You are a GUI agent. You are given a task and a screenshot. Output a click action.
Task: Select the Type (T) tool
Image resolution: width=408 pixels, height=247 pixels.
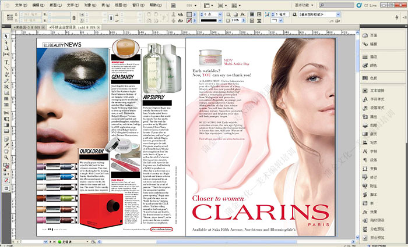tap(6, 63)
